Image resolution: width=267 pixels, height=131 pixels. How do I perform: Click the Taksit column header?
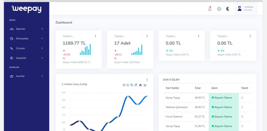tap(244, 88)
